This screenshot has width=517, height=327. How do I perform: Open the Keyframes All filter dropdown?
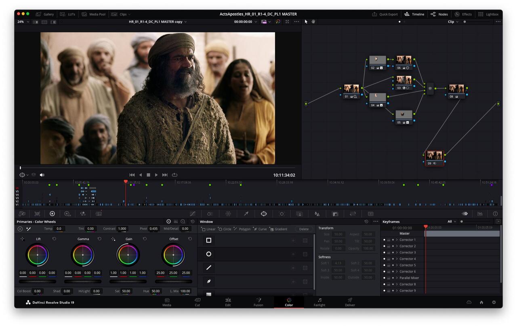[452, 222]
